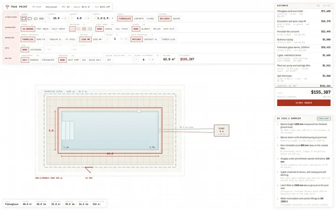
Task: Increase the plant distance
Action: point(153,60)
